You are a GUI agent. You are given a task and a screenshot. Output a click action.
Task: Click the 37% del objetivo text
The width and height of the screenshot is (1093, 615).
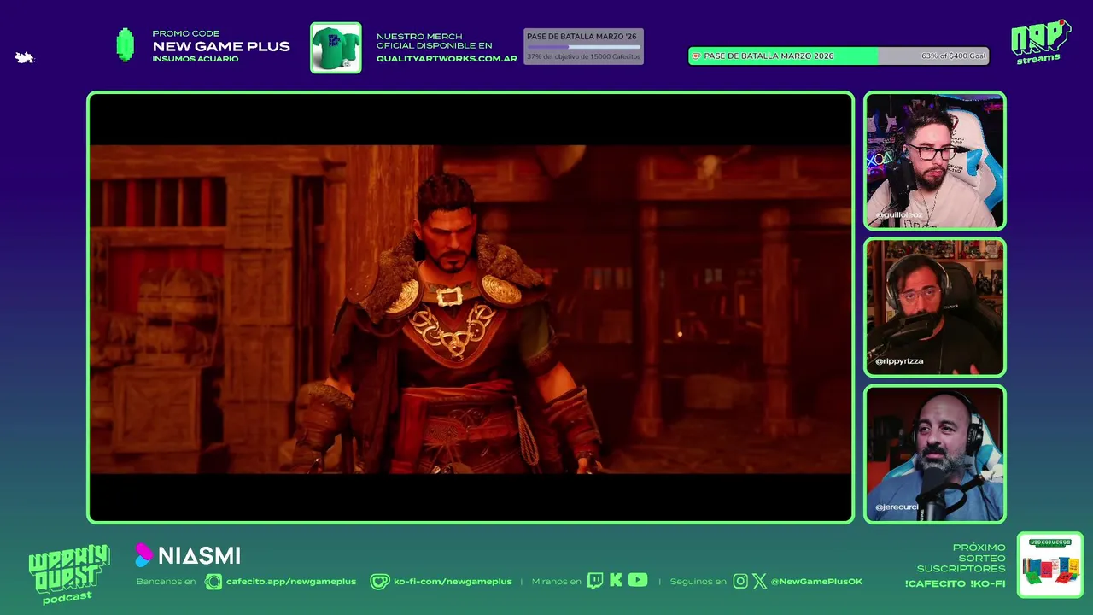click(583, 56)
